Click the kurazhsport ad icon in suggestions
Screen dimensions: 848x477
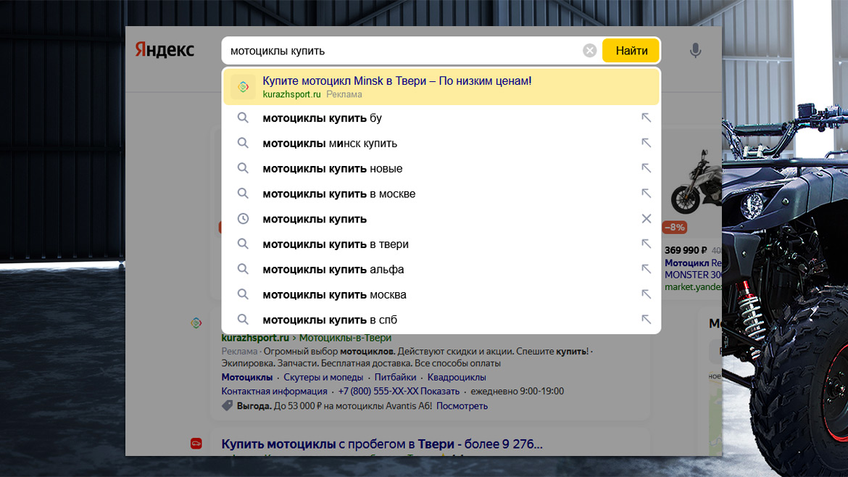(x=243, y=87)
